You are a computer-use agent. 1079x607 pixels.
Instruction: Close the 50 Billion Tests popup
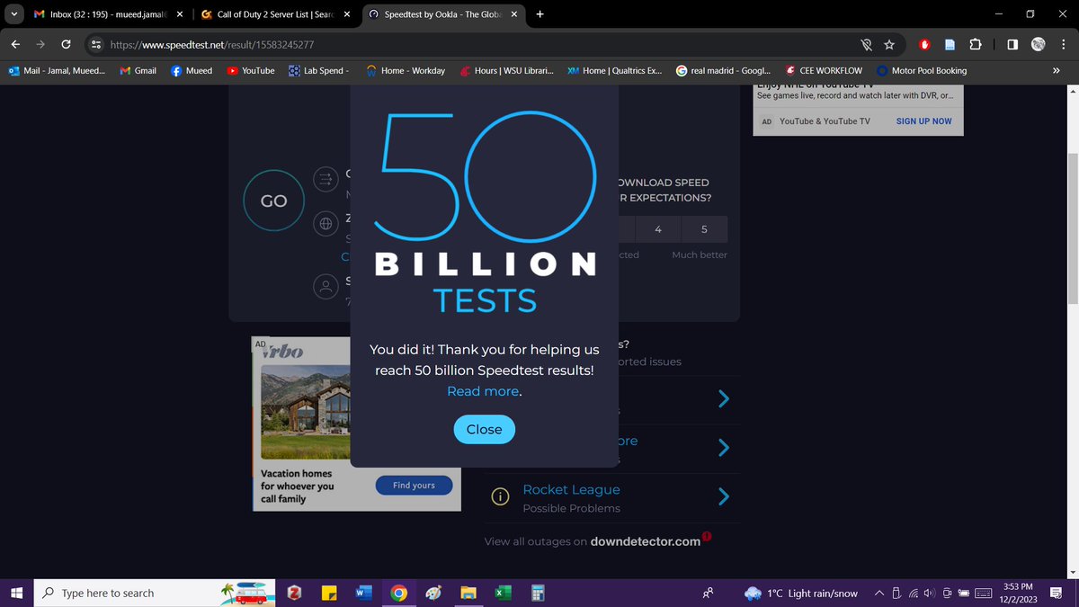484,429
